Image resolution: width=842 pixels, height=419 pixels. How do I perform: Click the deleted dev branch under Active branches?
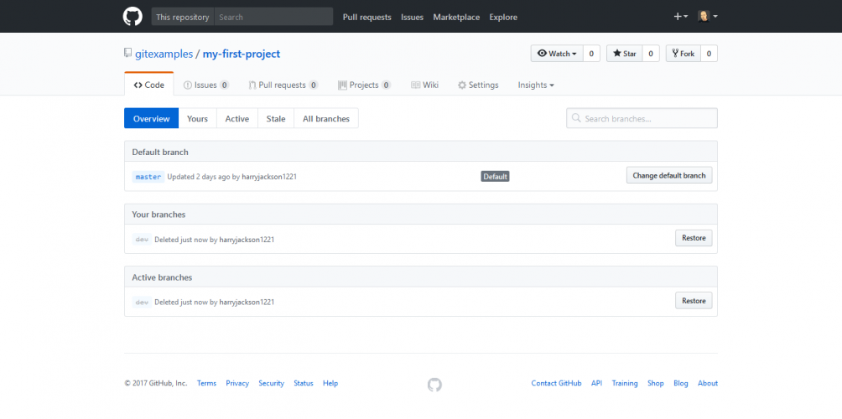click(x=142, y=302)
